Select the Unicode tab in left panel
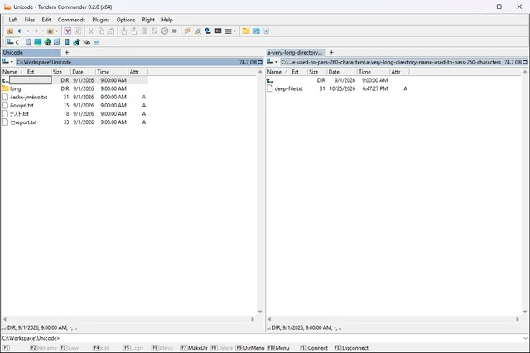530x353 pixels. [x=31, y=53]
